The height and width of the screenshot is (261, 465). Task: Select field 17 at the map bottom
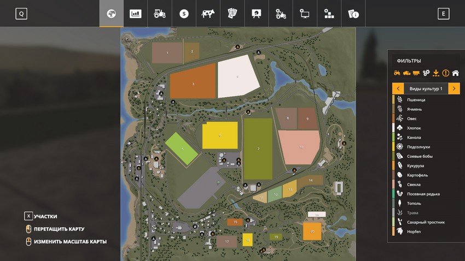(x=226, y=241)
